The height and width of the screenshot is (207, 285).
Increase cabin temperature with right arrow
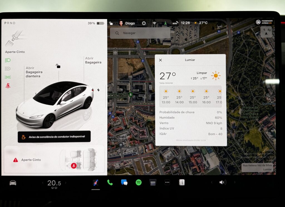point(66,183)
